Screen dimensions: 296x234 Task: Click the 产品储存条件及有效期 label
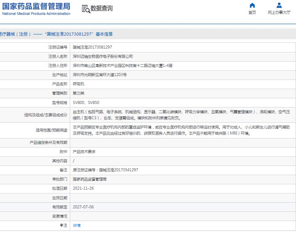point(48,143)
